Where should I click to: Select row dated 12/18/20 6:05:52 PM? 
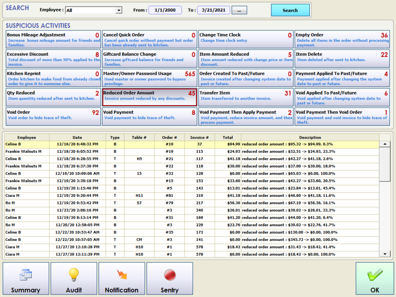coord(192,152)
